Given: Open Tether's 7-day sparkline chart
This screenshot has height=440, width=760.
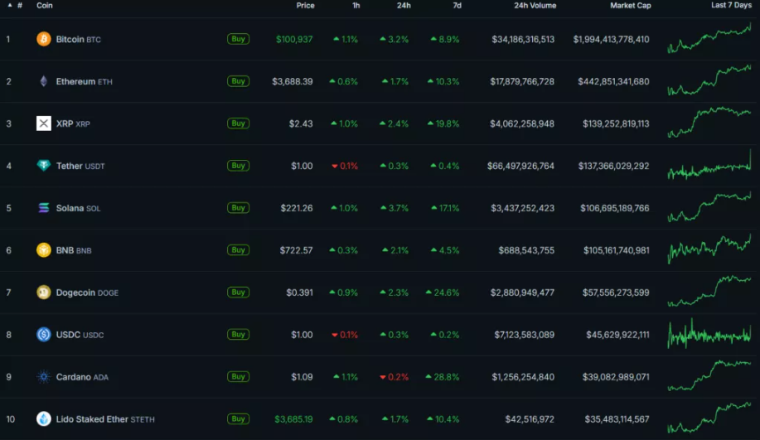Looking at the screenshot, I should point(709,165).
